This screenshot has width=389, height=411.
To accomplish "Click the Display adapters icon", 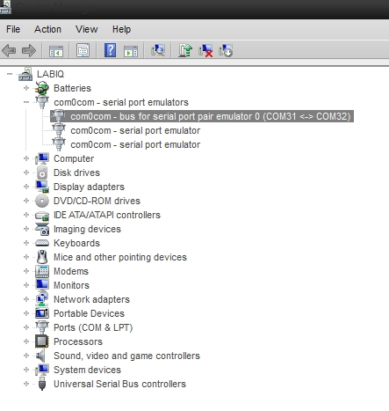I will (42, 187).
